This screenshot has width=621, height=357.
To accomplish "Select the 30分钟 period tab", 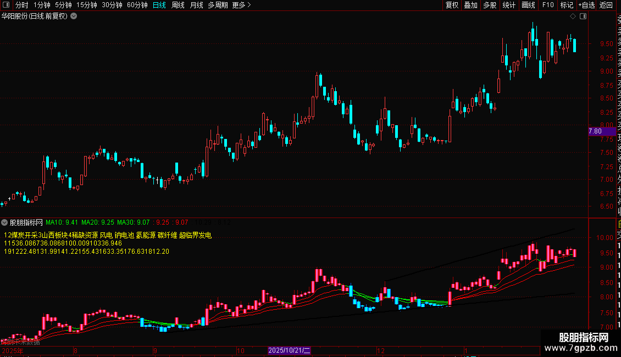I will (112, 5).
